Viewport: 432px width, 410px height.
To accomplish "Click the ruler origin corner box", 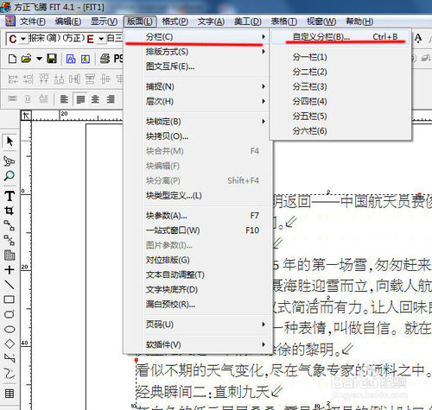I will 26,116.
